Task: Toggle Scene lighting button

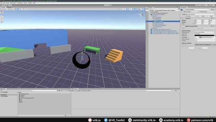Action: pyautogui.click(x=128, y=9)
